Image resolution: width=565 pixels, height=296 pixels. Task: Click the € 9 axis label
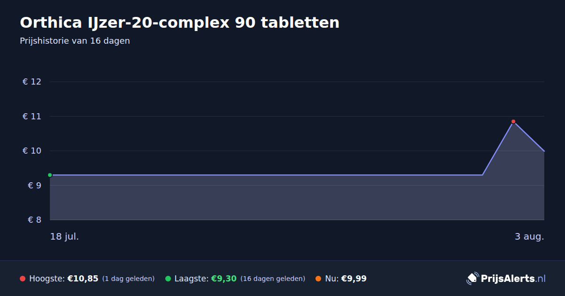point(35,186)
